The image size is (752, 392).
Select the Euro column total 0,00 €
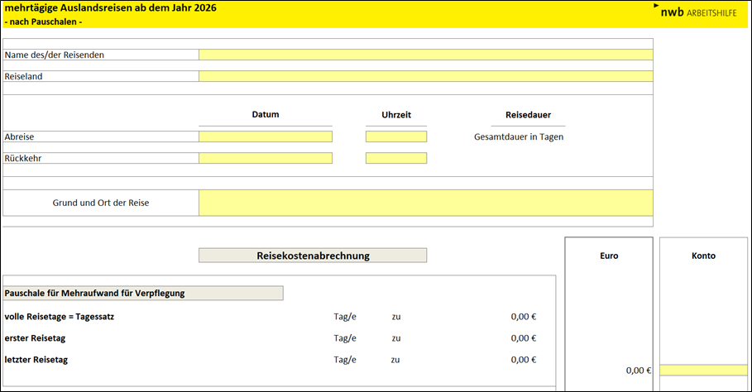click(639, 370)
